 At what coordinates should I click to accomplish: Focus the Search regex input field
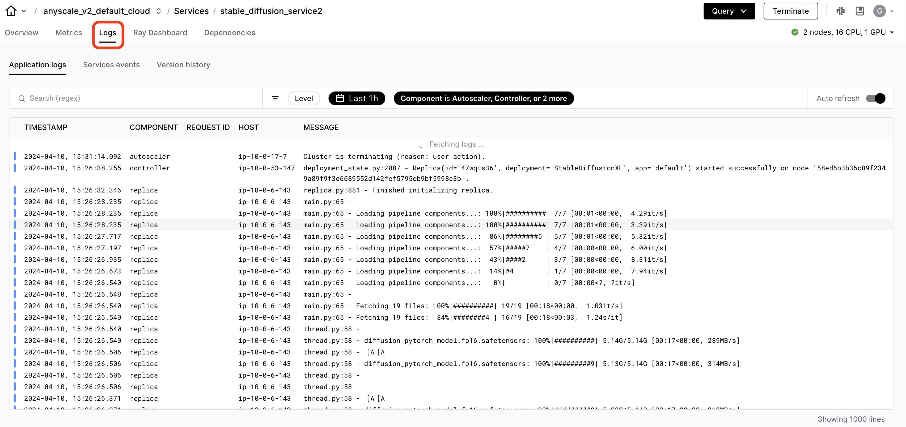pos(141,98)
